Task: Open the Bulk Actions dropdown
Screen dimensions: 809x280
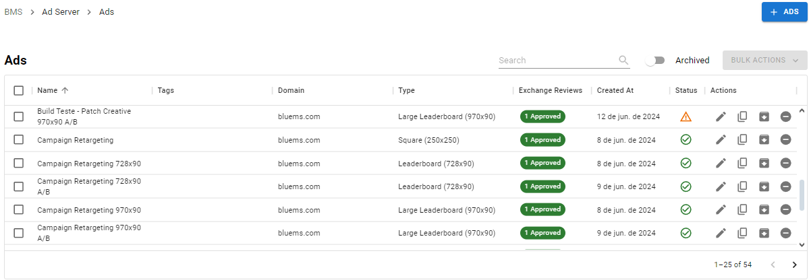Action: [x=764, y=60]
